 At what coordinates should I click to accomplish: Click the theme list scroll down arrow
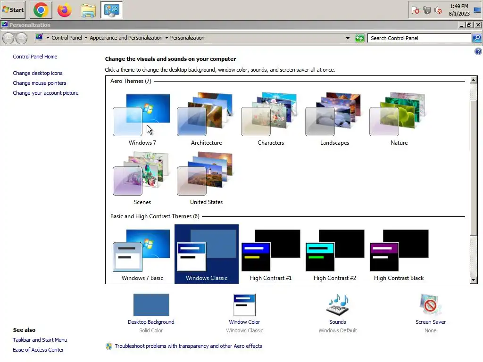474,280
